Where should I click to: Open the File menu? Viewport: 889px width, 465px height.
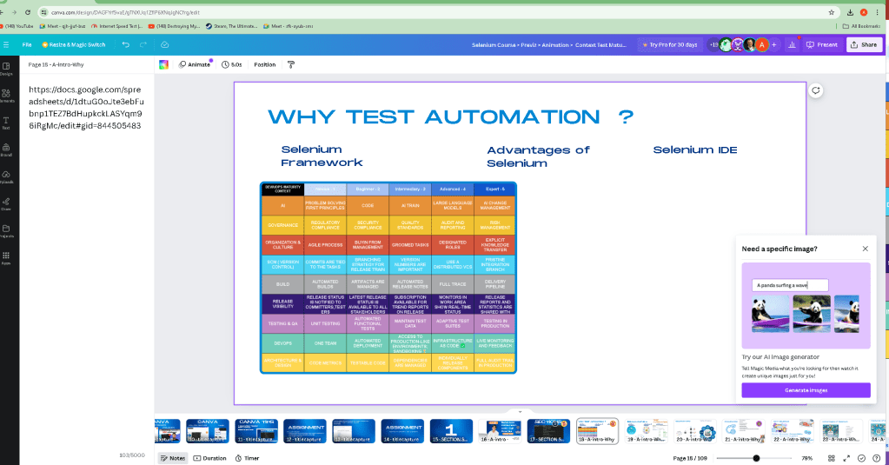pyautogui.click(x=27, y=45)
